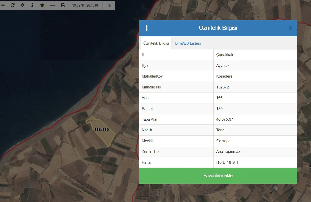Click the zoom out minus icon

click(3, 5)
